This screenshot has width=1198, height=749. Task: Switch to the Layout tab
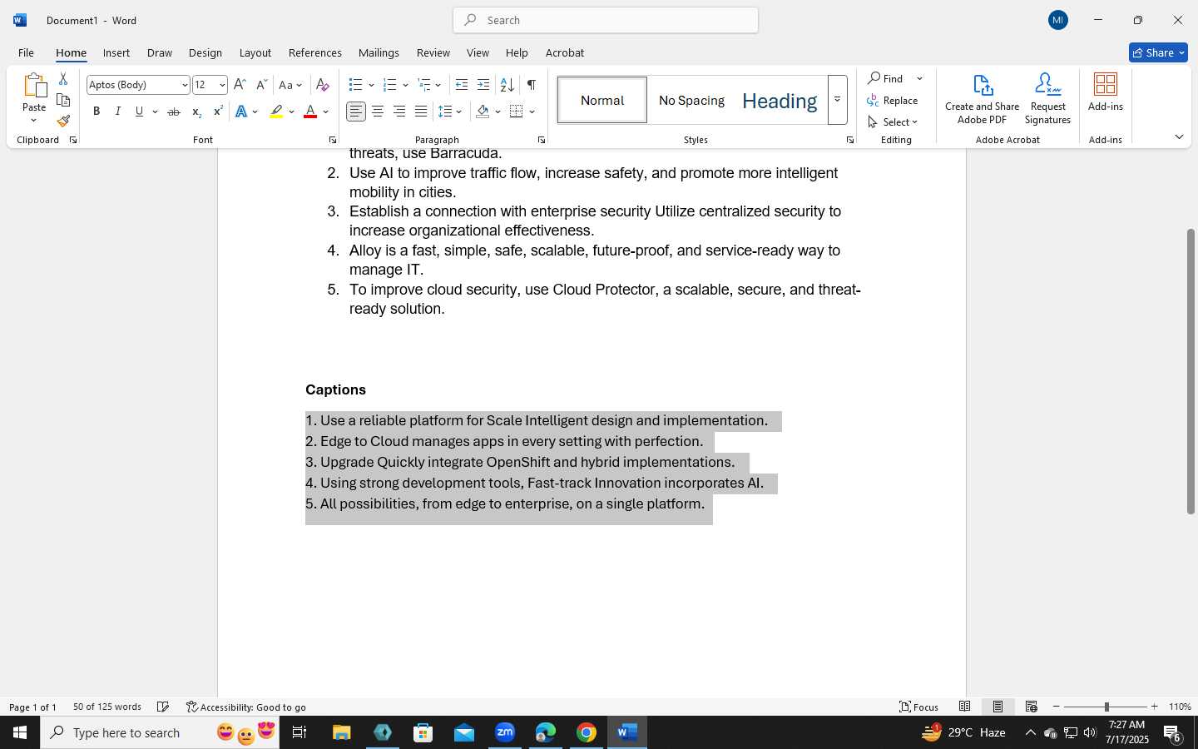(255, 52)
